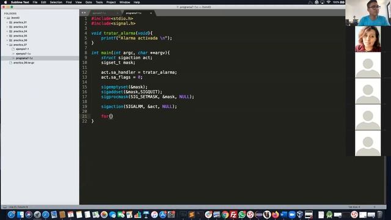Open the Help menu

coord(137,2)
